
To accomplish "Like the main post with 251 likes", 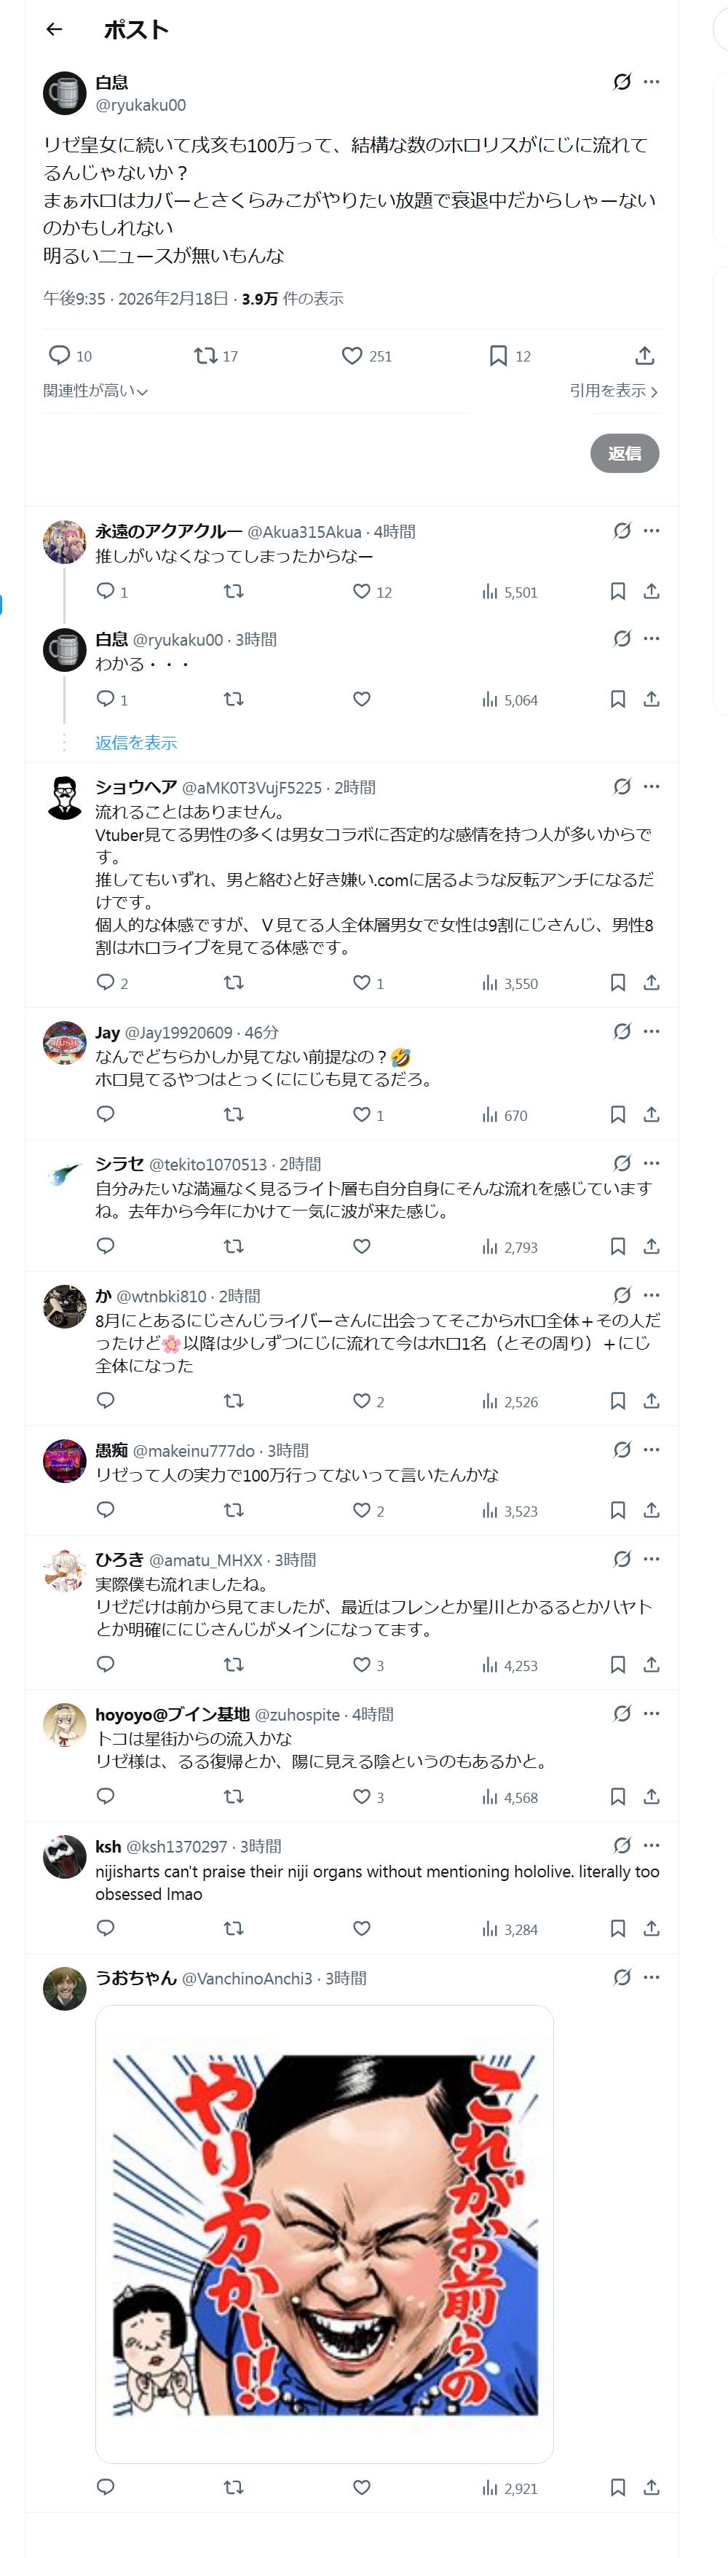I will point(352,356).
